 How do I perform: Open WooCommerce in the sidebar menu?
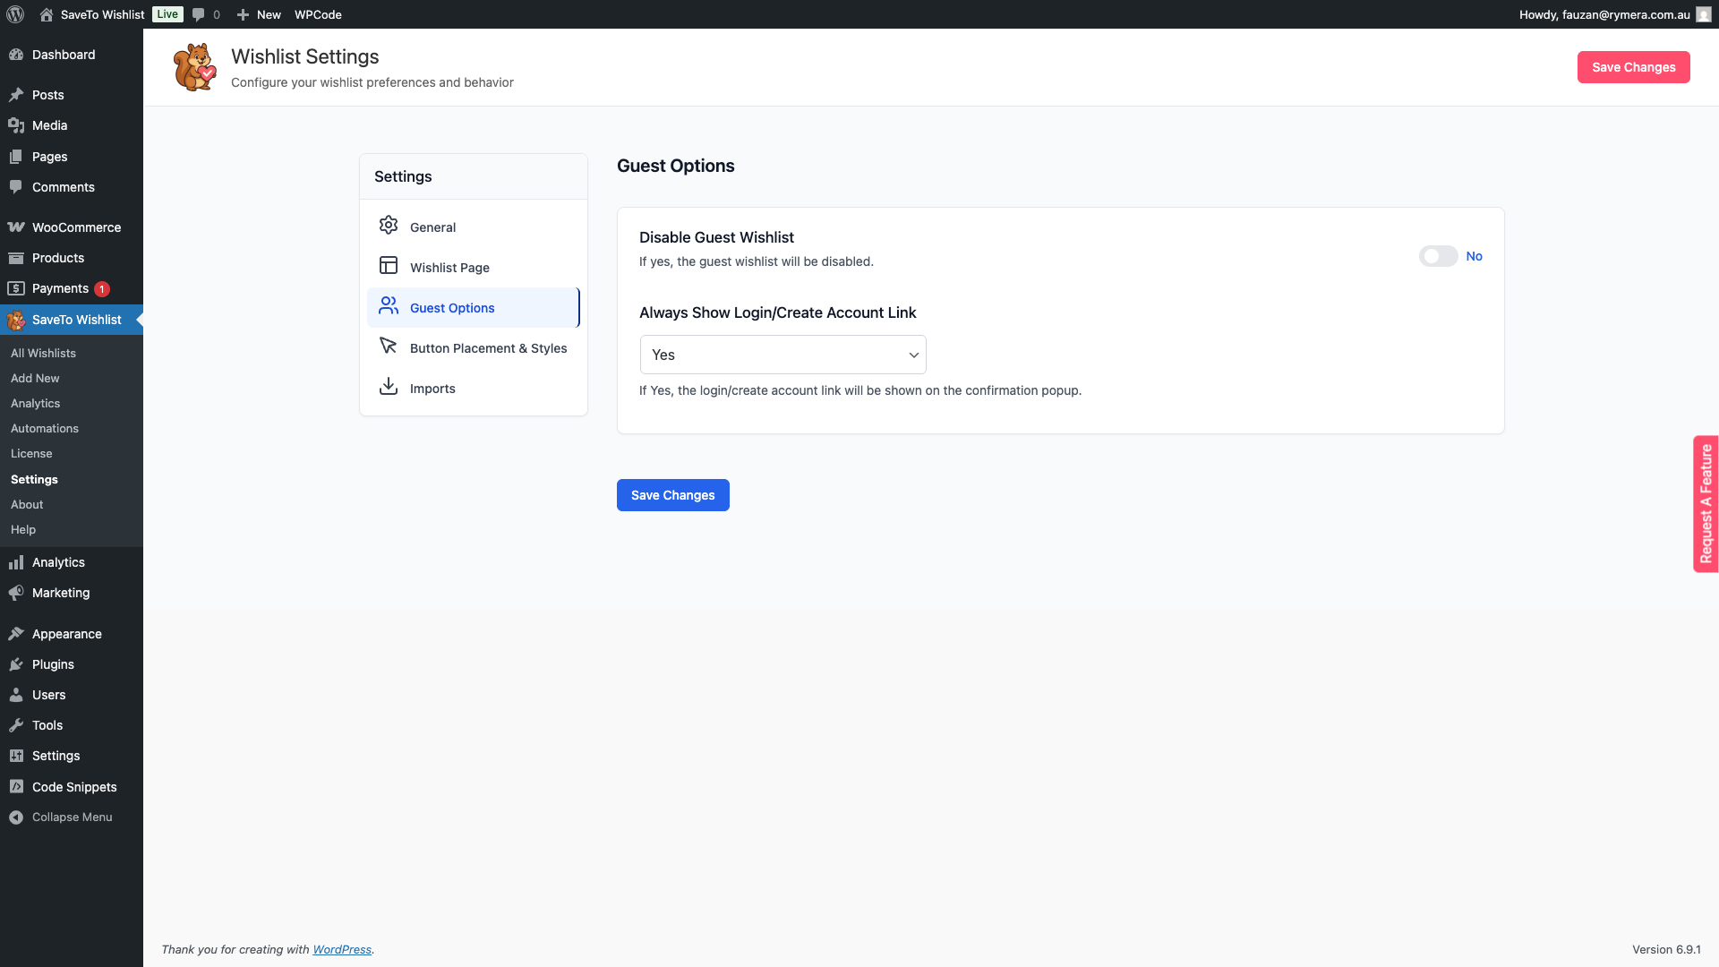pos(76,227)
